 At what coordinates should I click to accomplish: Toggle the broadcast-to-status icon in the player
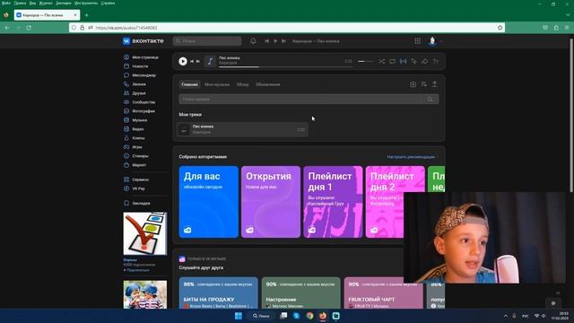tap(403, 61)
